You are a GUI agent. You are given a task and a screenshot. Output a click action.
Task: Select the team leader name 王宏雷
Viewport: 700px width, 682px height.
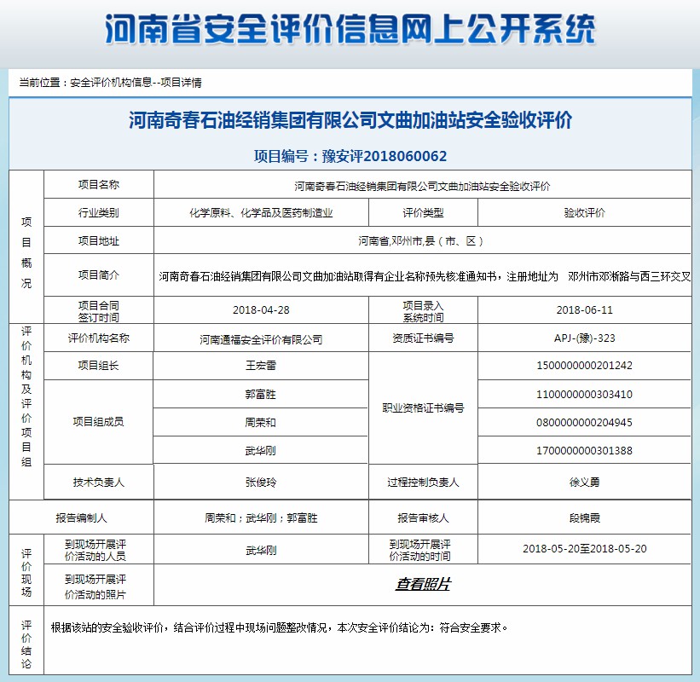click(261, 366)
